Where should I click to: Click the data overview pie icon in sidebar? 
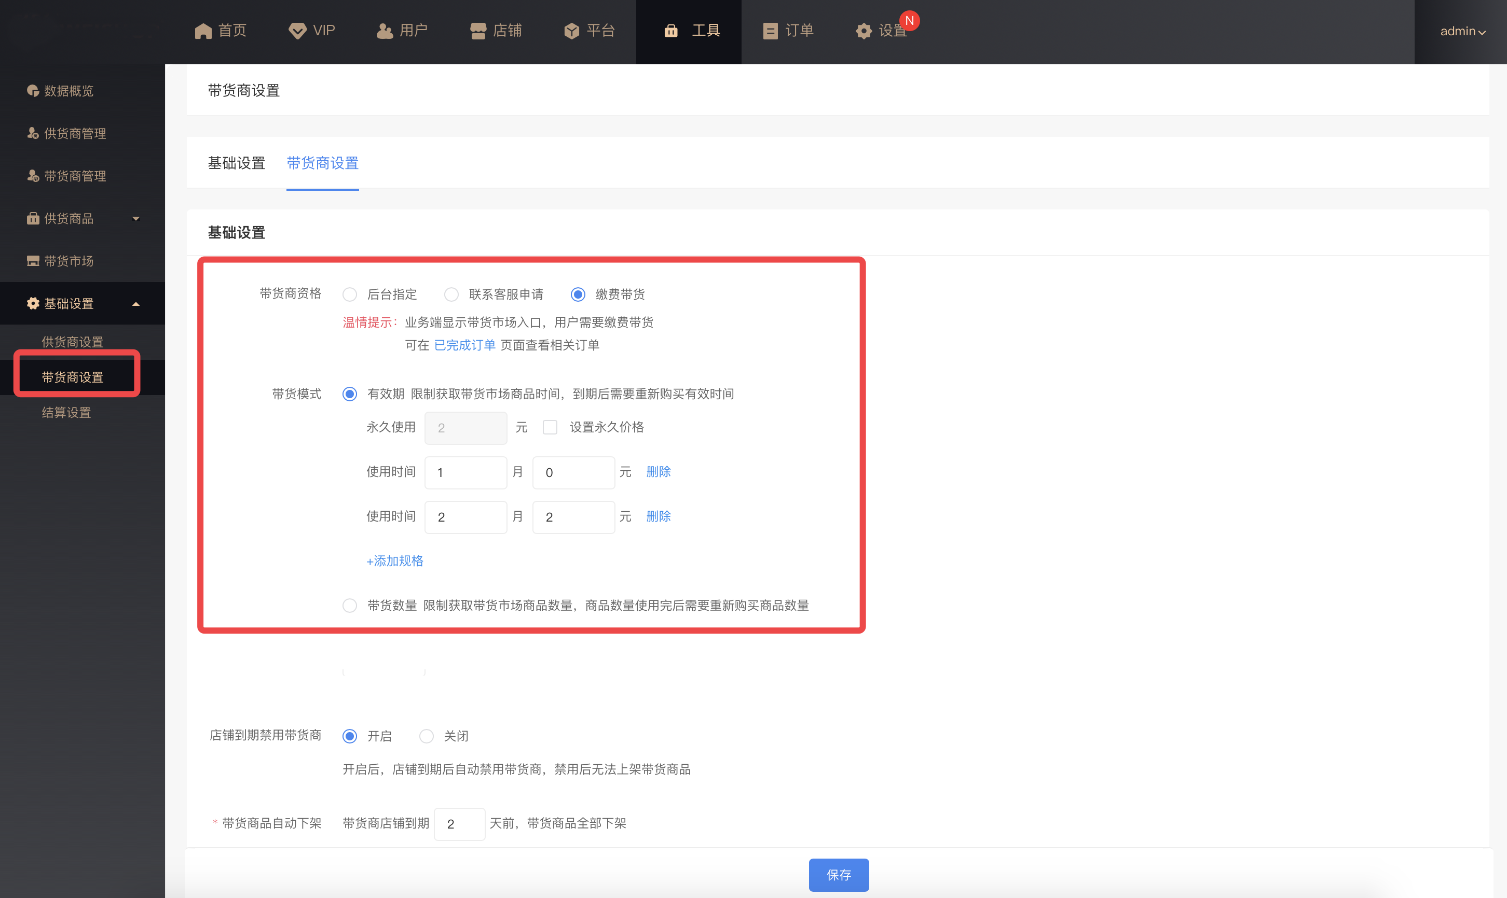pyautogui.click(x=33, y=91)
